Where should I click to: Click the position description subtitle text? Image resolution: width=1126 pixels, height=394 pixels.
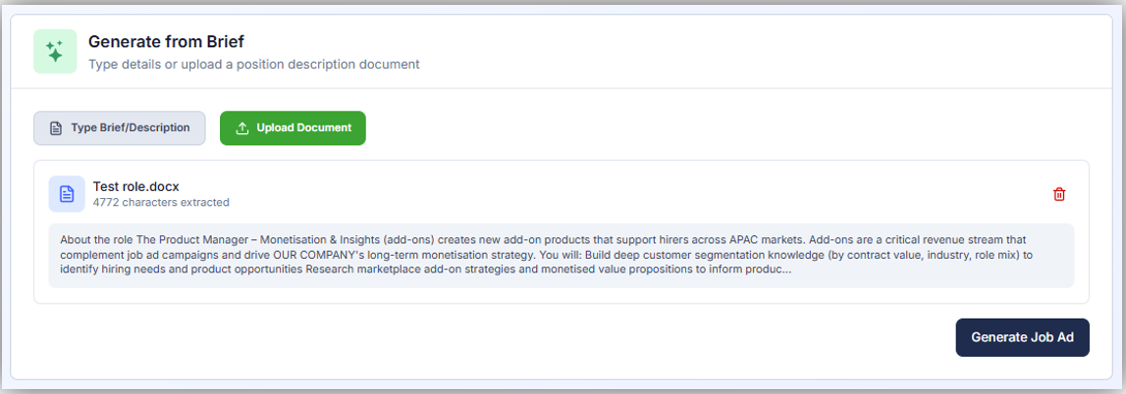(x=253, y=64)
